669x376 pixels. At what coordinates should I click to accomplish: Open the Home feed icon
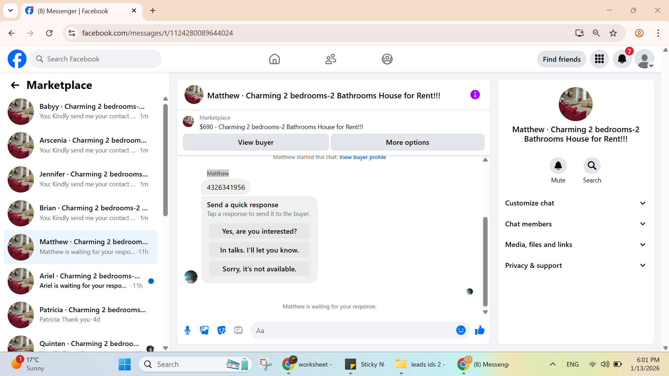click(x=275, y=59)
